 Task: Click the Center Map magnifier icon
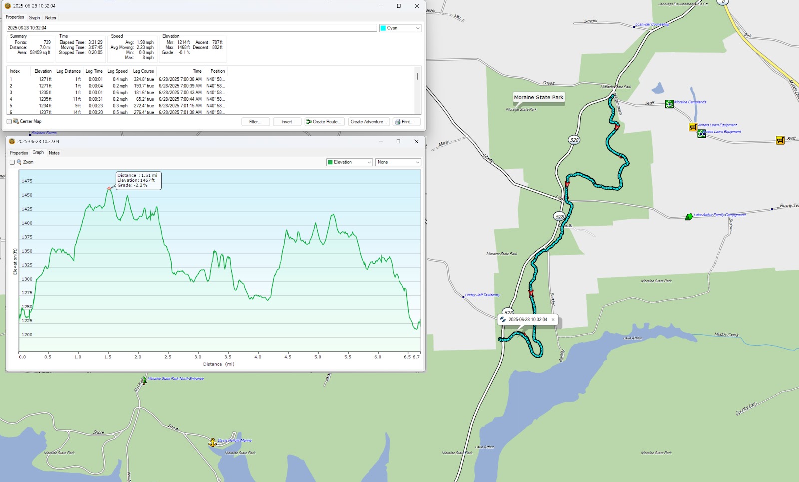click(x=16, y=121)
